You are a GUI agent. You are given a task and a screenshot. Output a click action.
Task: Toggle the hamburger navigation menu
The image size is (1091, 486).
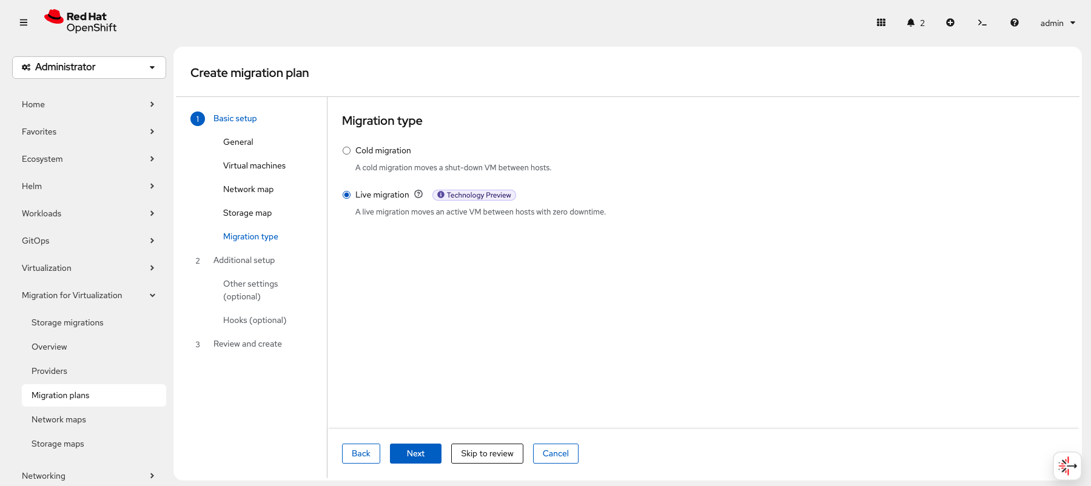tap(24, 22)
